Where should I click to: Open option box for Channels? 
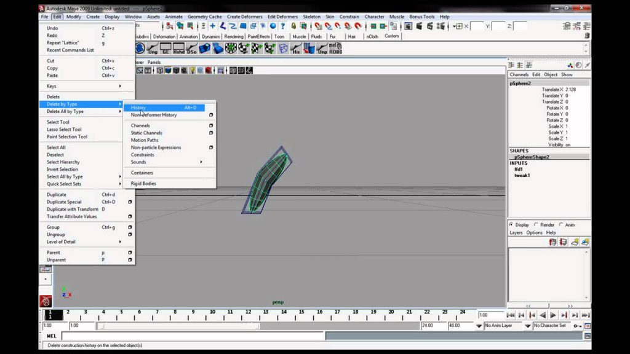(211, 125)
